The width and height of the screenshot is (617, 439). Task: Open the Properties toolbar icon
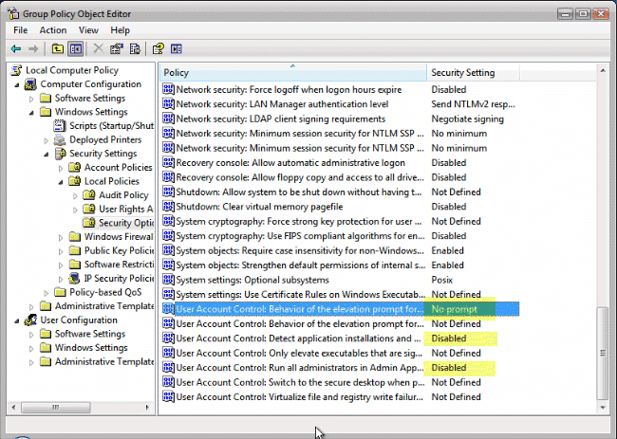[117, 48]
